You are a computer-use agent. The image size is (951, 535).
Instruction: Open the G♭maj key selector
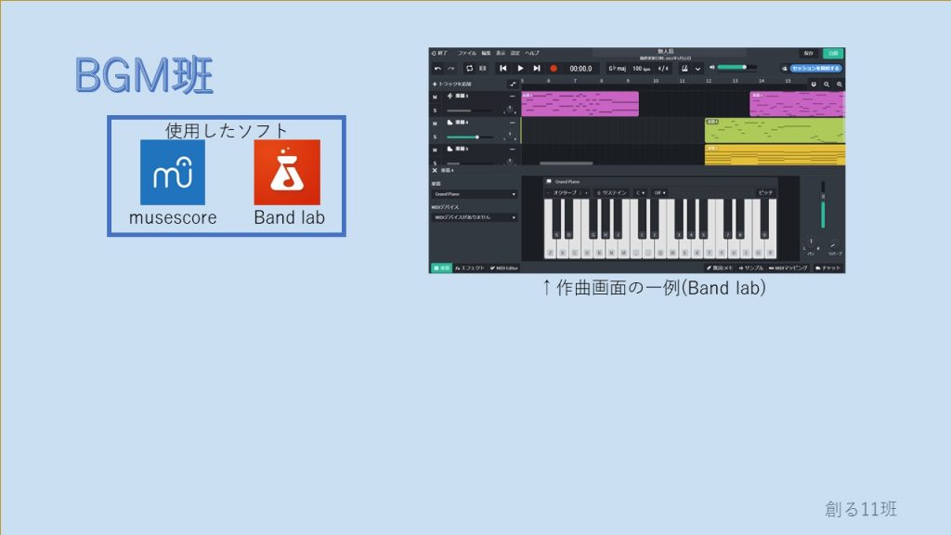tap(617, 69)
